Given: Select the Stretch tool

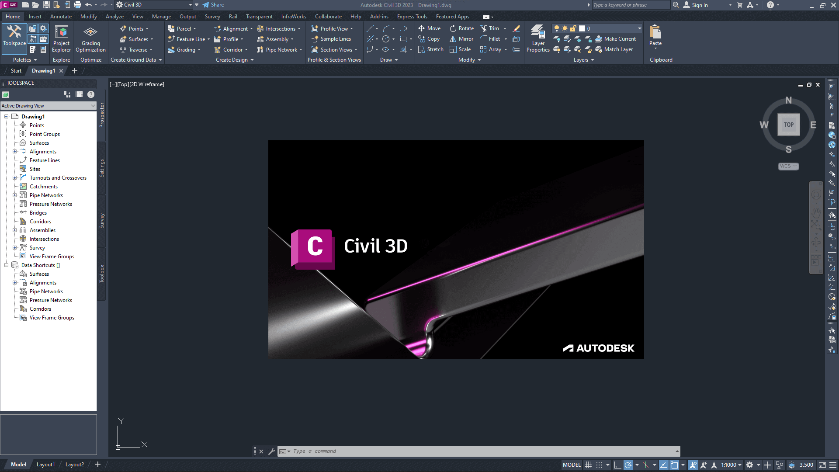Looking at the screenshot, I should click(431, 49).
